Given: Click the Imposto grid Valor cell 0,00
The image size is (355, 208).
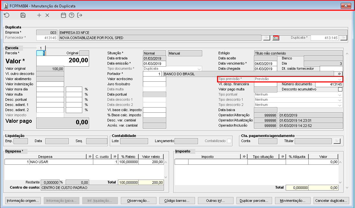Looking at the screenshot, I should [x=323, y=162].
